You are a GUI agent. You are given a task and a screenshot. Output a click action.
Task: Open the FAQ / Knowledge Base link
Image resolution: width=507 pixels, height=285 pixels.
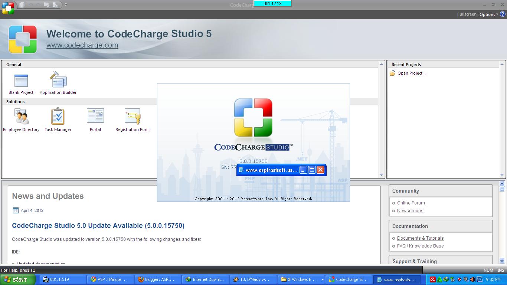click(x=420, y=246)
